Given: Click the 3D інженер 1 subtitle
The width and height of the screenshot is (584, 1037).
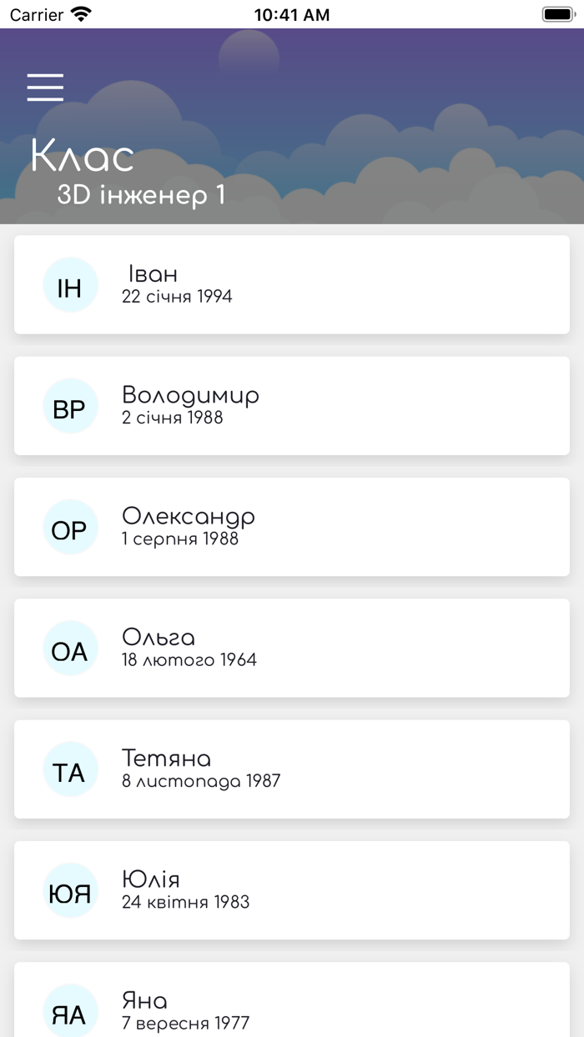Looking at the screenshot, I should coord(141,195).
